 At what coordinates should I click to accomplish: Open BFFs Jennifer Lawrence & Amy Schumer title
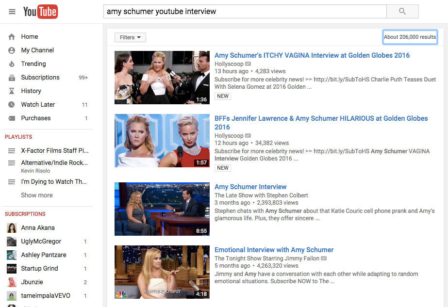(321, 123)
